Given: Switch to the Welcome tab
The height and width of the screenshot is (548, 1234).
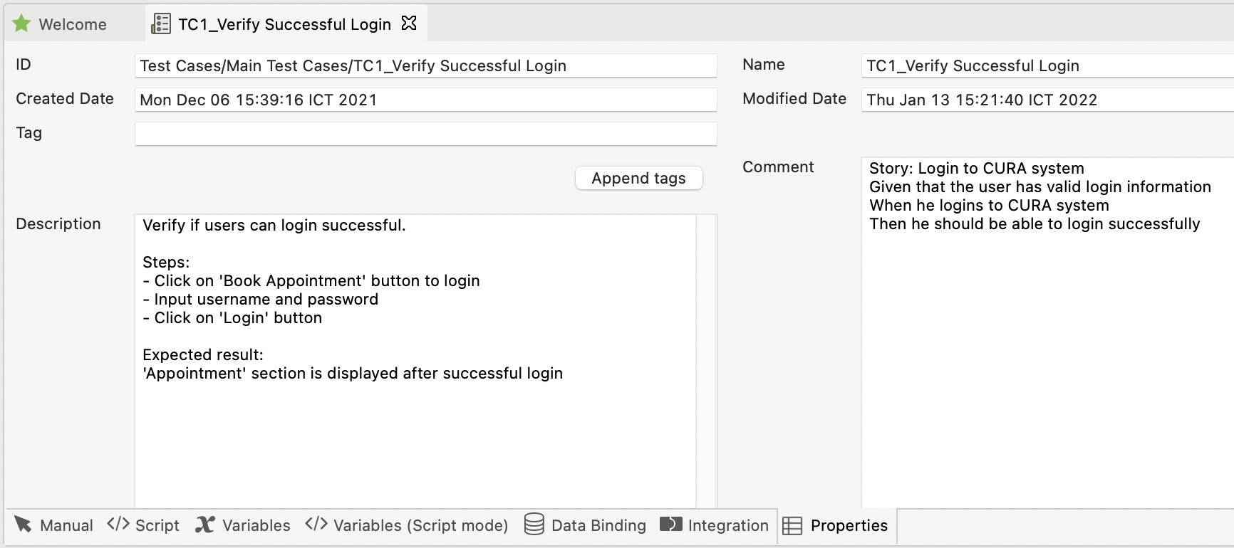Looking at the screenshot, I should point(72,24).
